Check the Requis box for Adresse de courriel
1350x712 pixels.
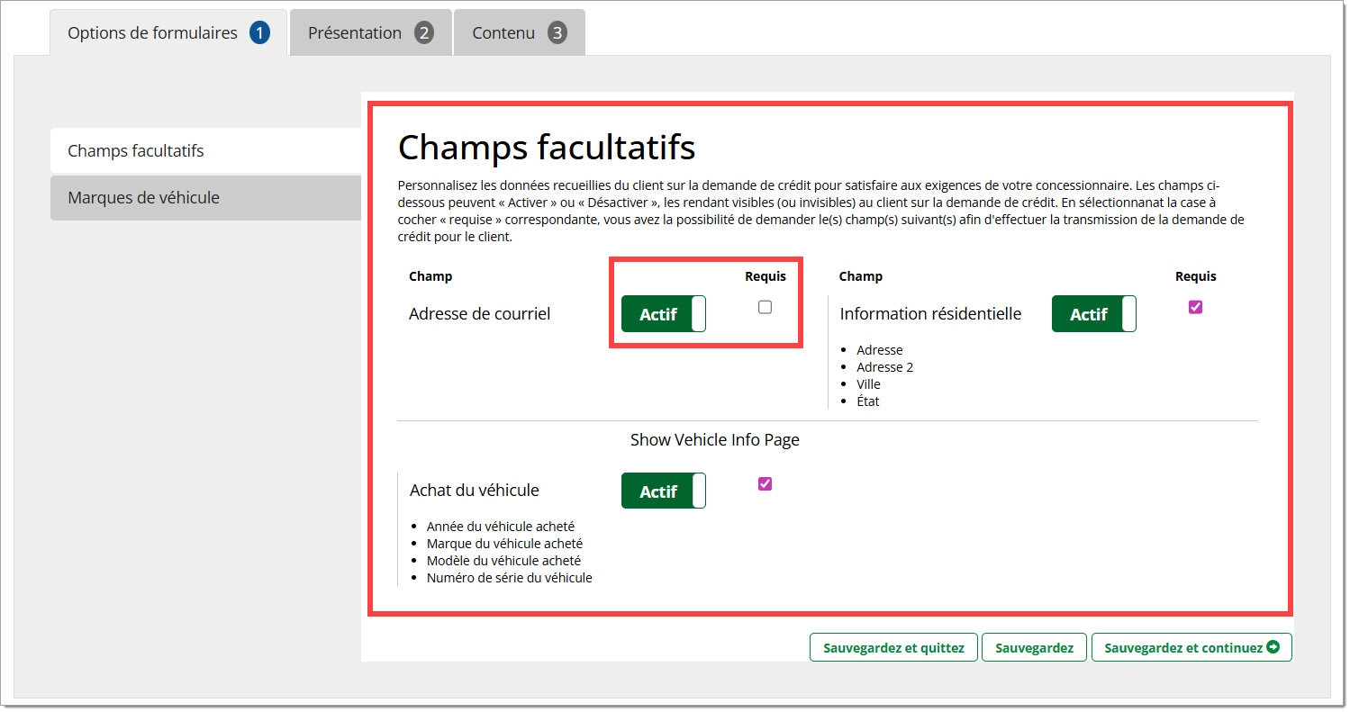tap(765, 307)
